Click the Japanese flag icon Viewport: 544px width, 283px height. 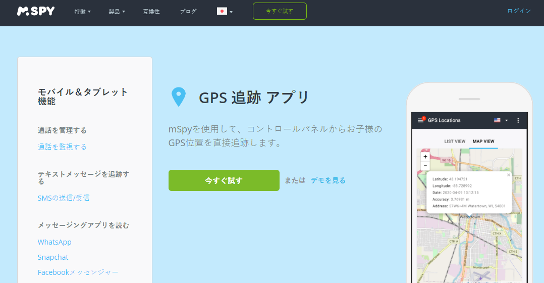[222, 11]
